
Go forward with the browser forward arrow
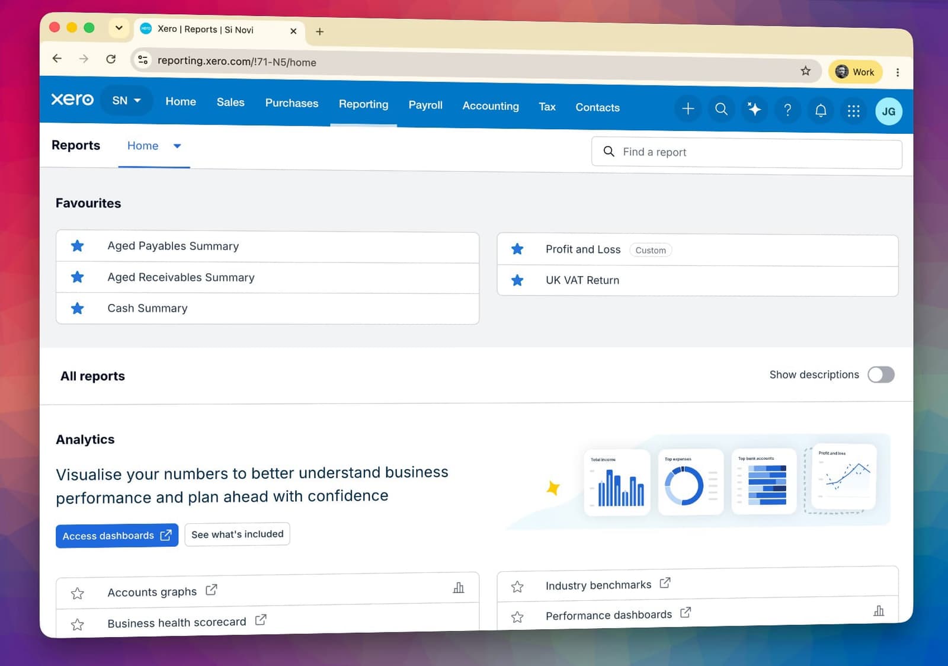[84, 59]
